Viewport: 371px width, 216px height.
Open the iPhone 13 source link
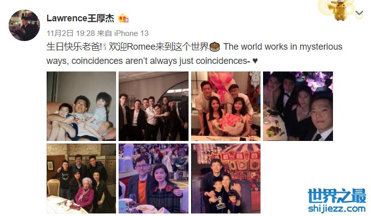[x=131, y=33]
